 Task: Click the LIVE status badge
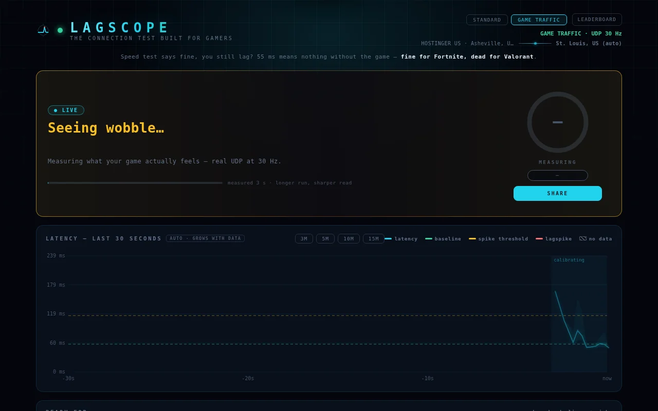(x=66, y=110)
